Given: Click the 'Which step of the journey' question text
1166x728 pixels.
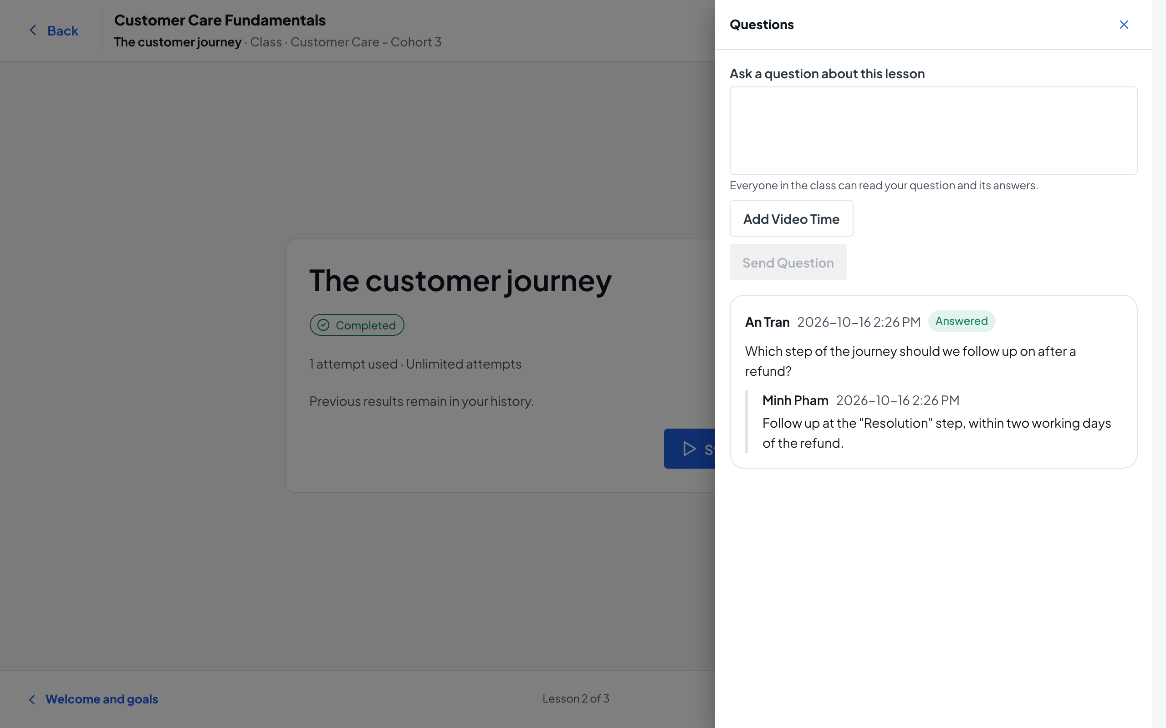Looking at the screenshot, I should click(910, 361).
